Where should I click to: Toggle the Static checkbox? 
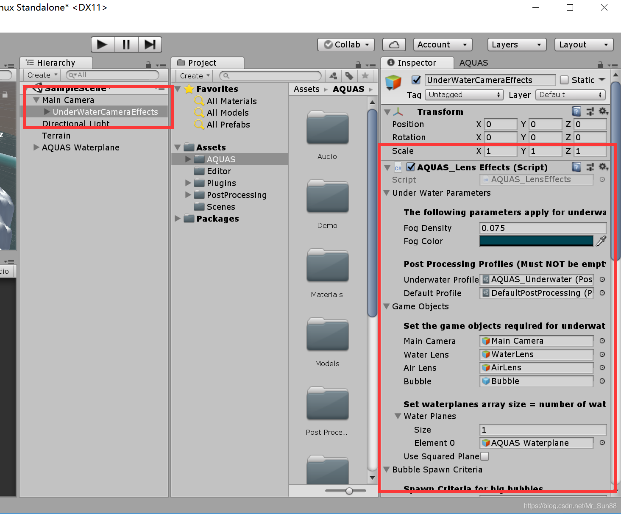564,80
